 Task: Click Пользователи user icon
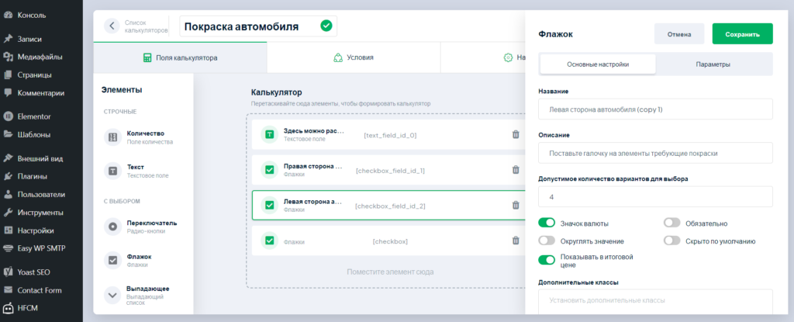(8, 194)
